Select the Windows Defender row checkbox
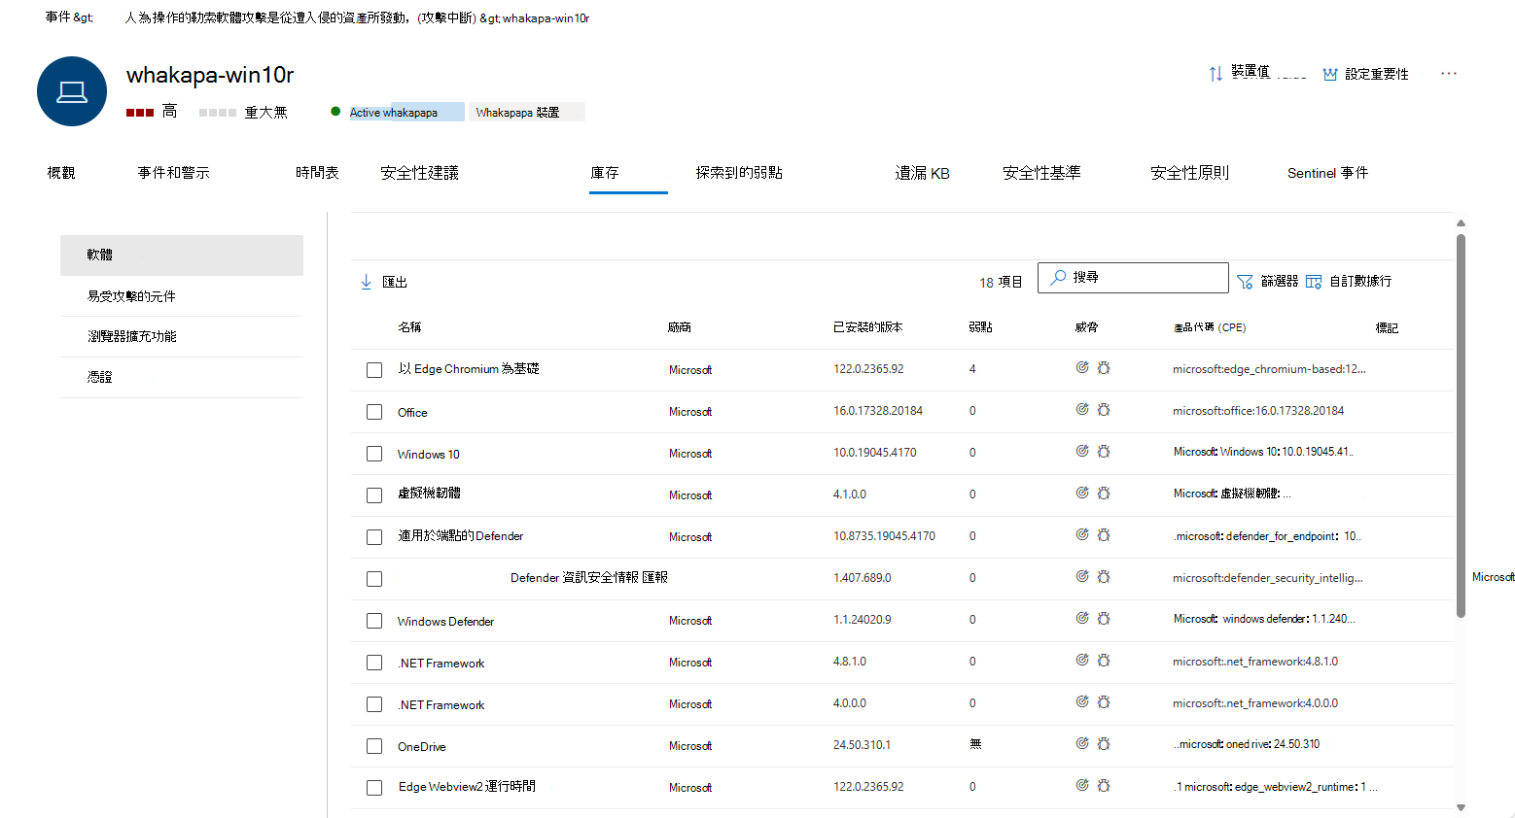 (374, 621)
